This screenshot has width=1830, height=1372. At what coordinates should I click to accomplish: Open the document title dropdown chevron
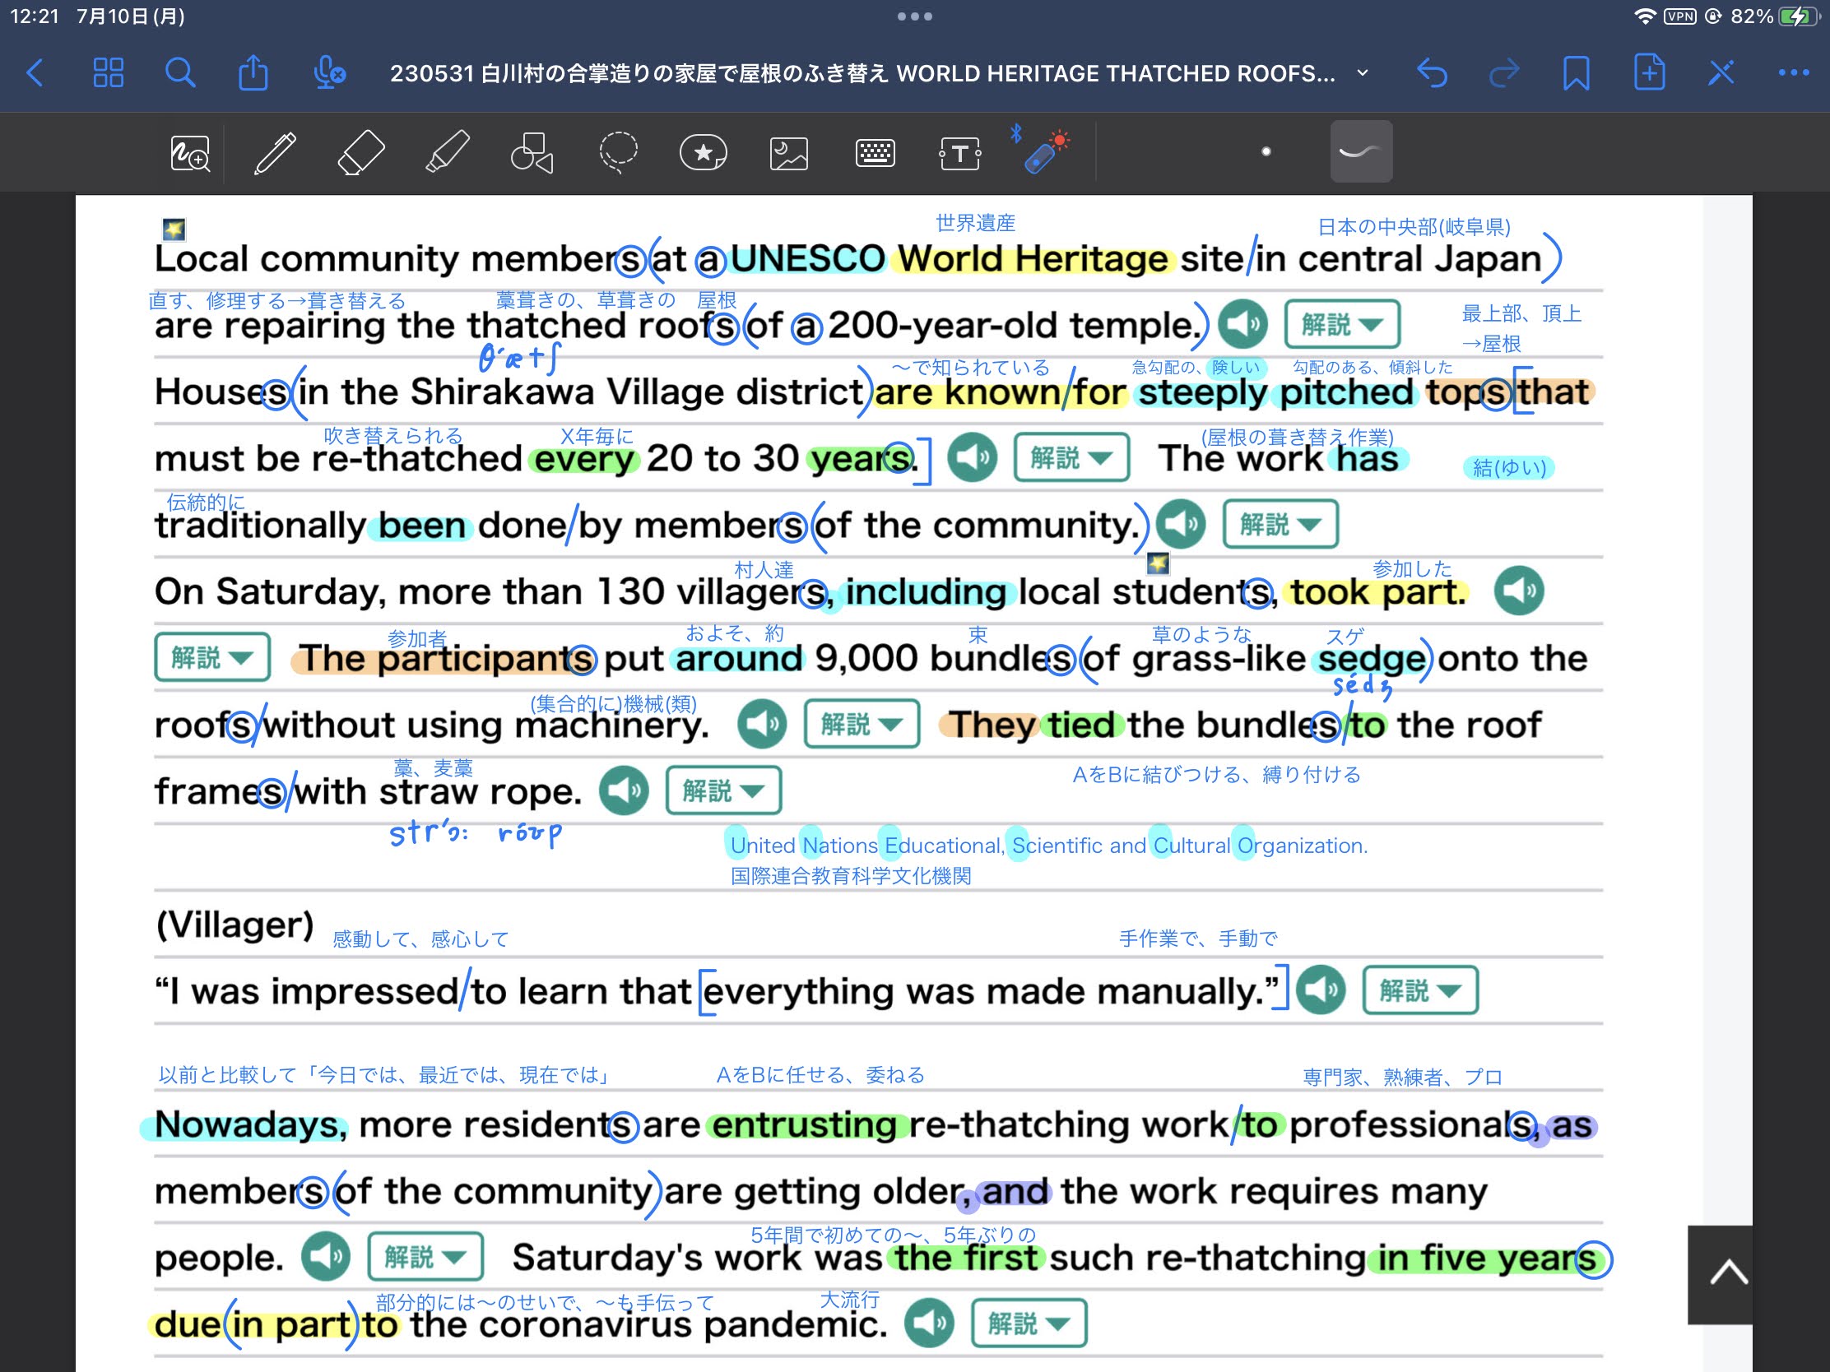(x=1363, y=72)
